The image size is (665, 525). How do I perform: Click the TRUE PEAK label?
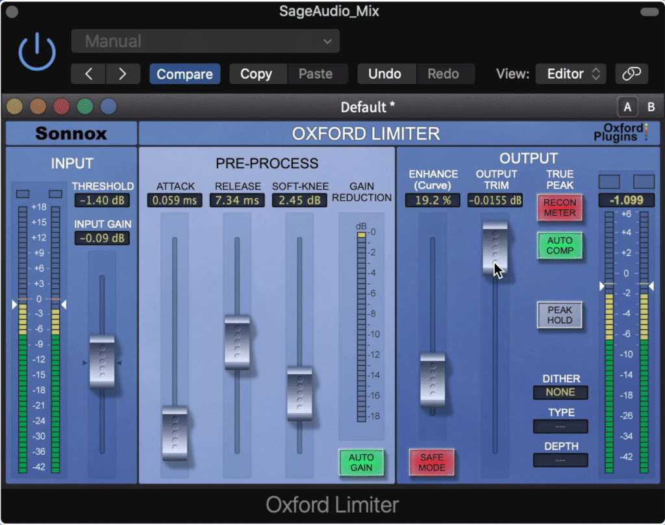[560, 179]
